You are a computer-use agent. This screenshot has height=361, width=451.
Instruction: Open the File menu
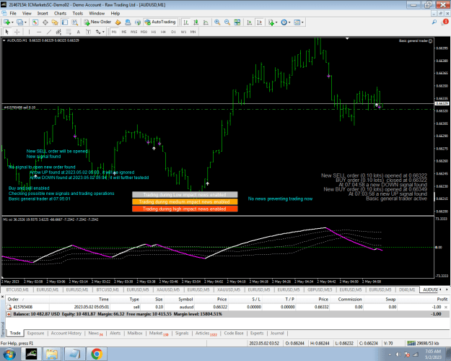pos(13,13)
